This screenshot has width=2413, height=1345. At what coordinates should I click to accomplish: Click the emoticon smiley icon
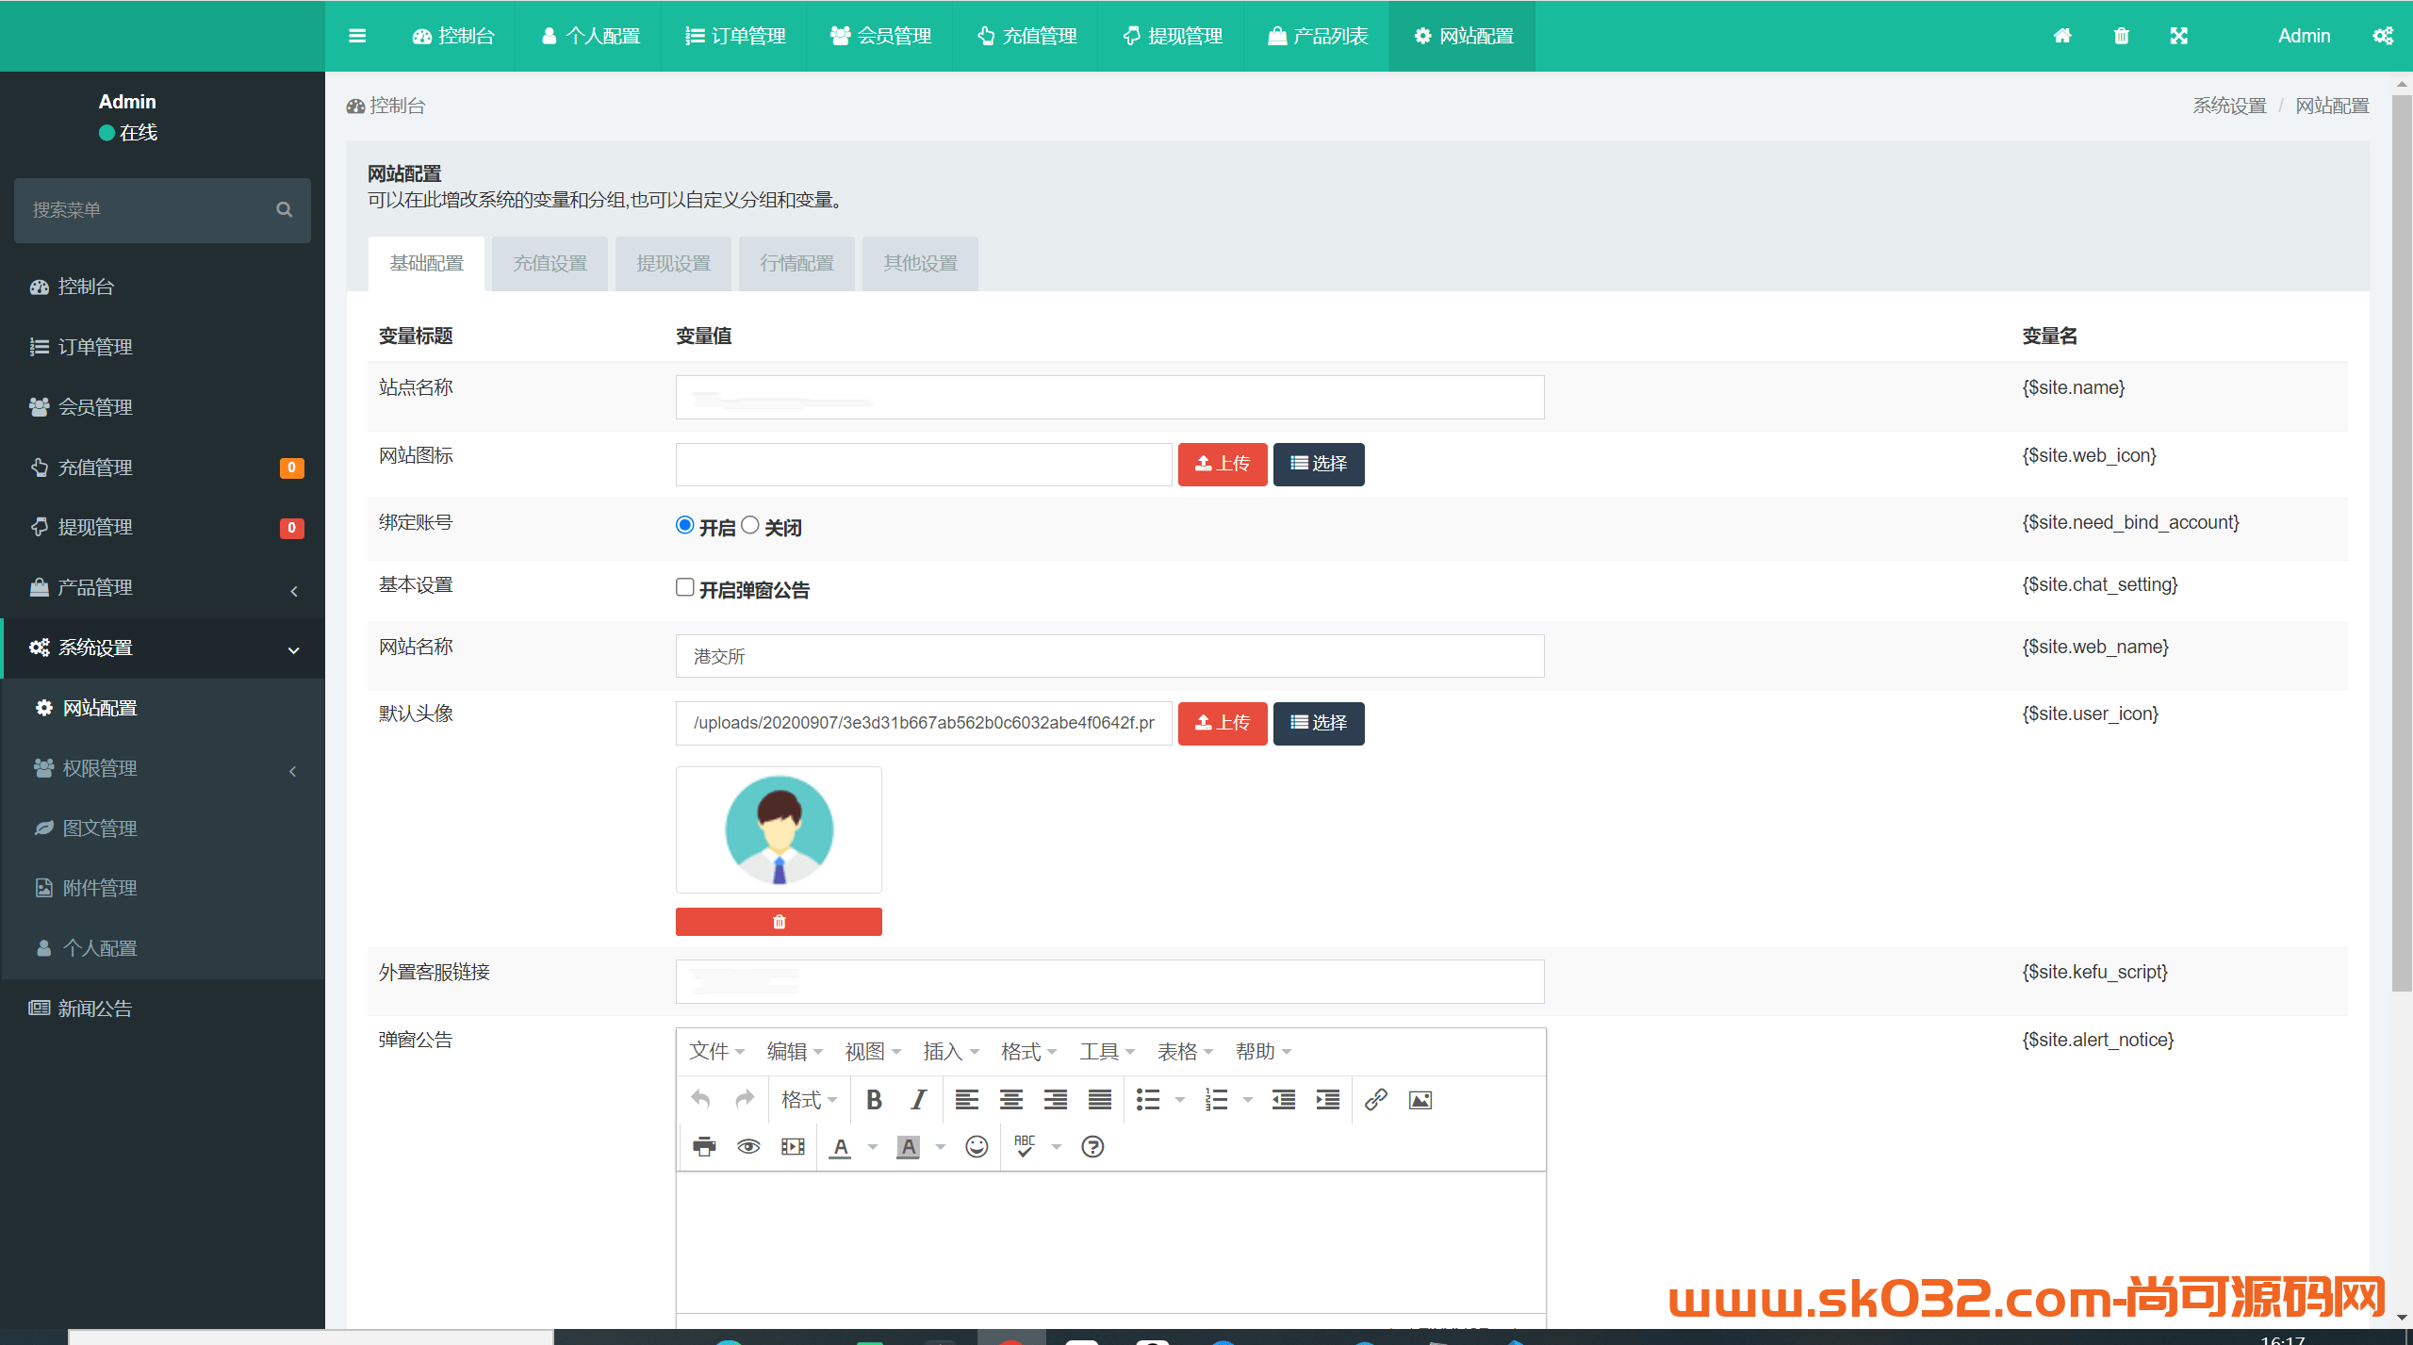[977, 1147]
